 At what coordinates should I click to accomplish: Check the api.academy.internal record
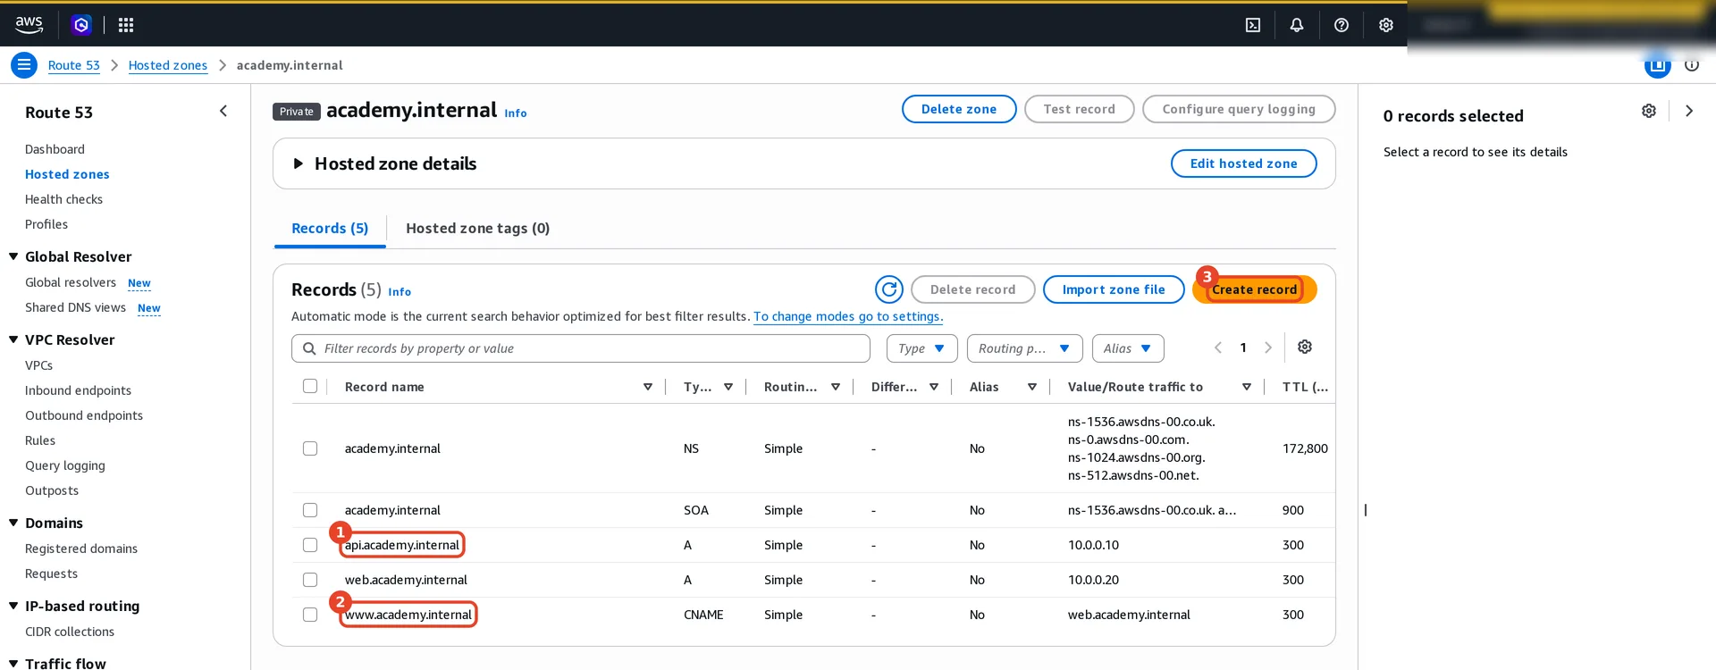point(310,545)
